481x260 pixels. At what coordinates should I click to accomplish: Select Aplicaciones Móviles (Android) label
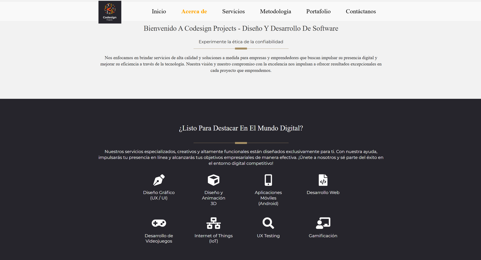(x=268, y=198)
